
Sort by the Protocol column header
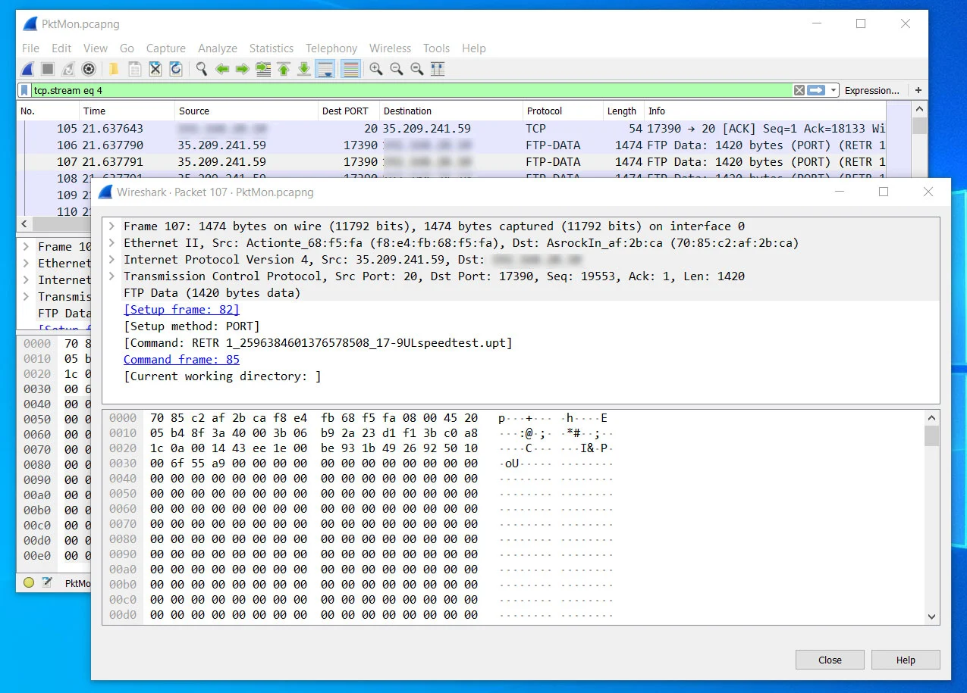pos(562,111)
